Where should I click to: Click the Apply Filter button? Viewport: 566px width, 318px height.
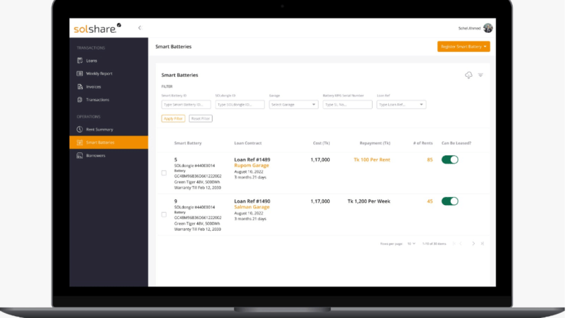[x=173, y=118]
